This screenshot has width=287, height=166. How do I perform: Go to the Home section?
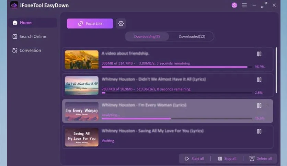coord(33,23)
